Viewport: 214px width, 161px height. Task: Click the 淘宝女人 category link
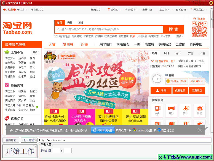pos(10,58)
